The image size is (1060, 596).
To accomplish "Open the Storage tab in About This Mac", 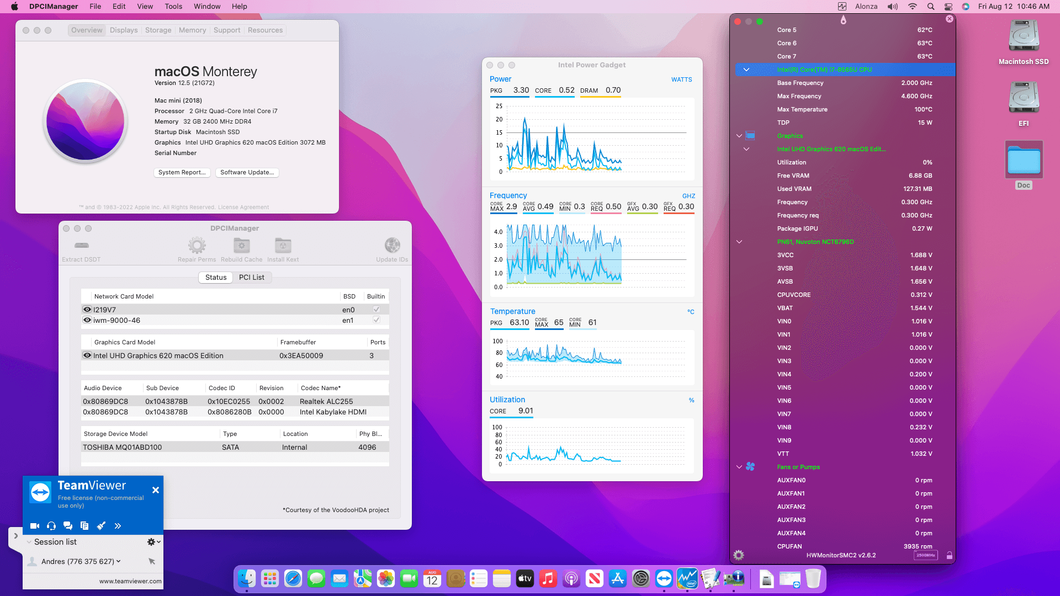I will [158, 30].
